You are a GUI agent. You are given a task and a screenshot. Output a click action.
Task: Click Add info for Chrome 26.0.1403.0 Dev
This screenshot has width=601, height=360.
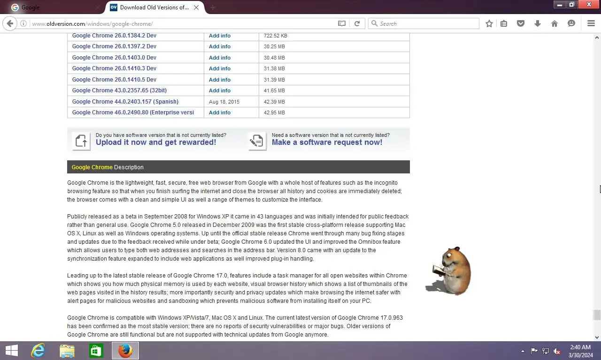point(220,58)
